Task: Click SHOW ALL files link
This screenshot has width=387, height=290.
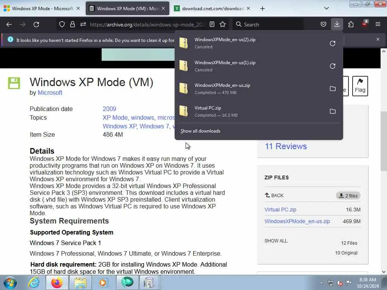Action: [x=276, y=241]
